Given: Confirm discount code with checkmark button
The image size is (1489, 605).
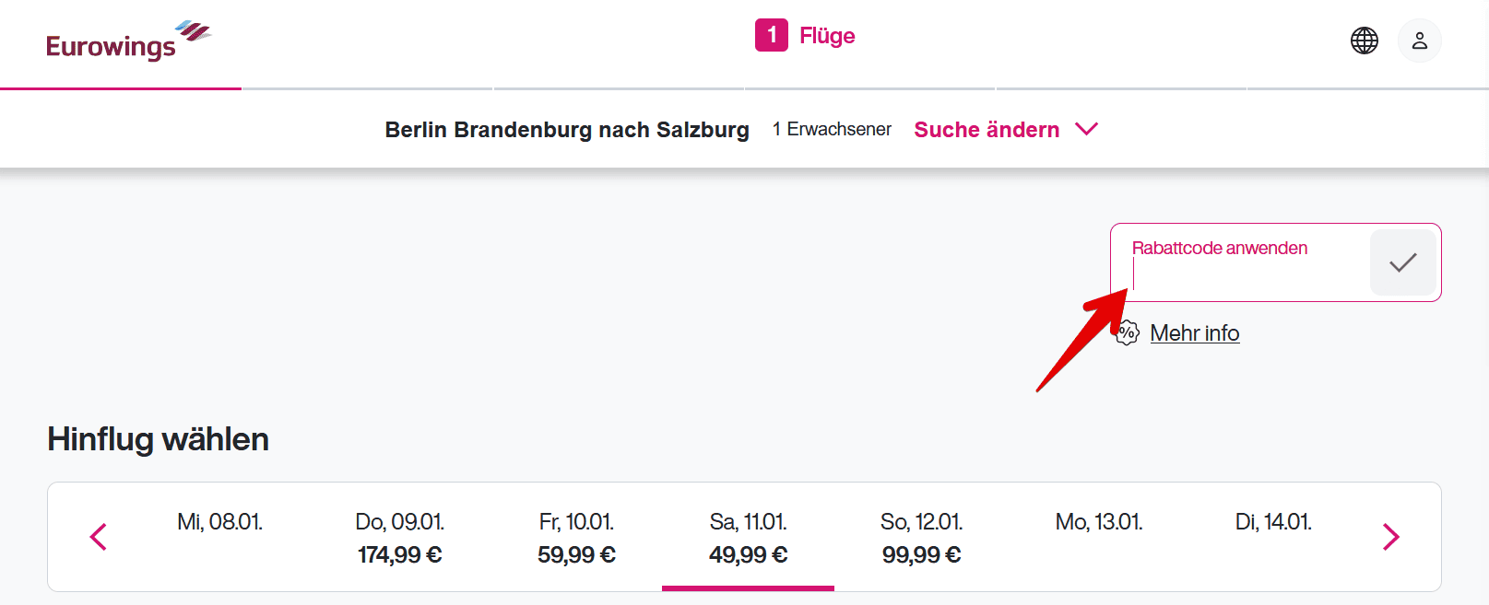Looking at the screenshot, I should tap(1402, 263).
